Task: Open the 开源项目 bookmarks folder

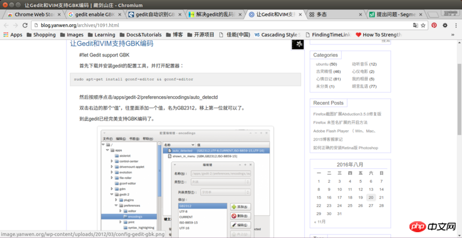Action: [x=200, y=35]
